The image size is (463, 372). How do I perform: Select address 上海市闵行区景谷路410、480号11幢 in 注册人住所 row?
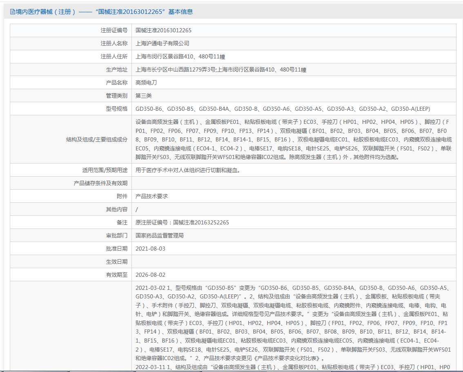point(180,56)
